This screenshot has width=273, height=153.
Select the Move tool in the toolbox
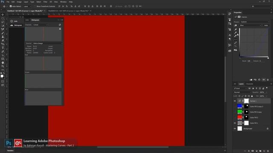[3, 14]
